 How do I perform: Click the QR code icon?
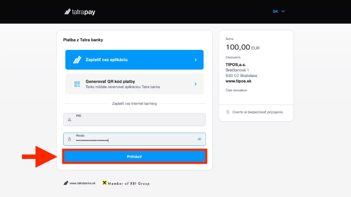pyautogui.click(x=77, y=84)
